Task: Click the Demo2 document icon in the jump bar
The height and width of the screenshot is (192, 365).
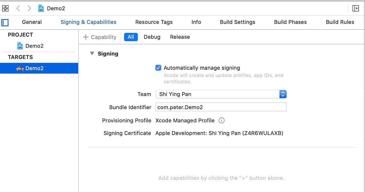Action: [41, 8]
